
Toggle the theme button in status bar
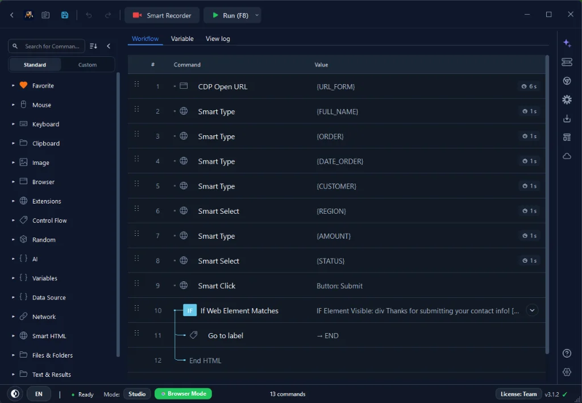point(15,394)
